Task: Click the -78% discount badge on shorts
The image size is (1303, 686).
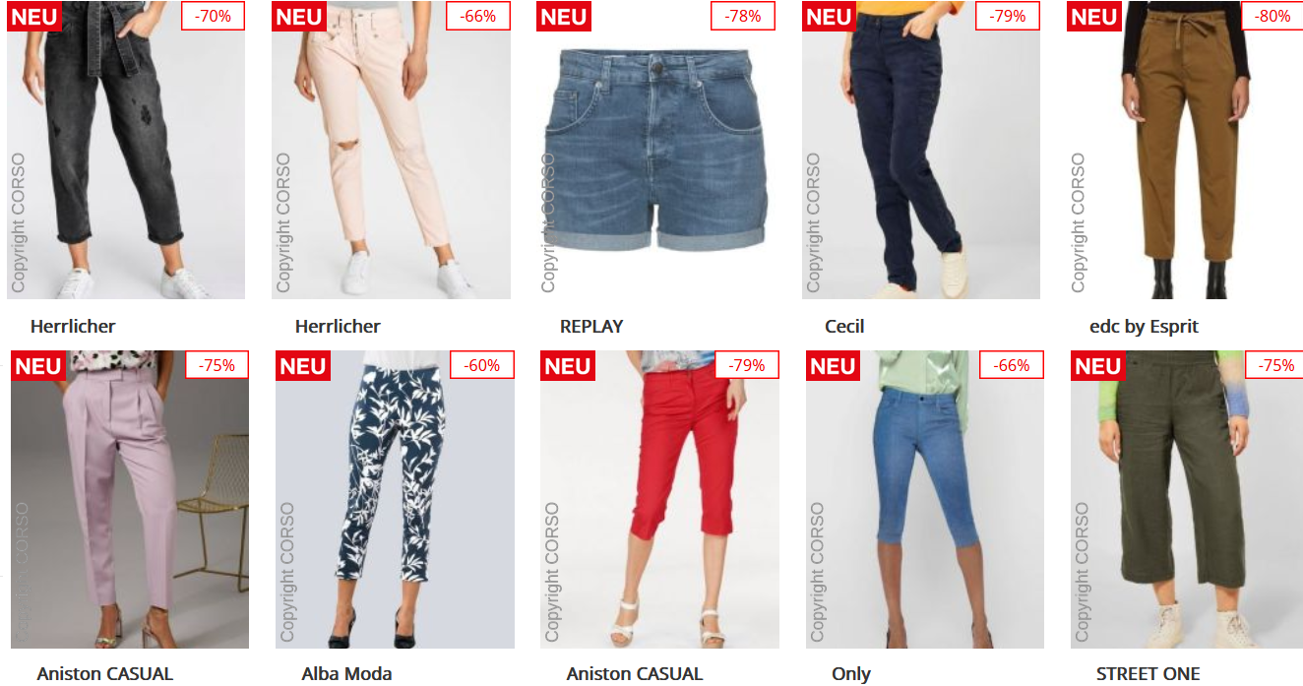Action: pyautogui.click(x=743, y=16)
